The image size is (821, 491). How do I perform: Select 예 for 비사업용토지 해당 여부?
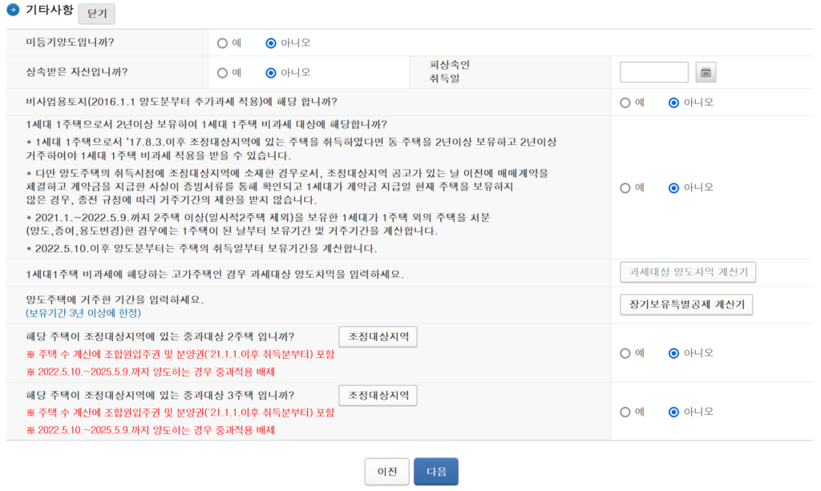pos(625,103)
